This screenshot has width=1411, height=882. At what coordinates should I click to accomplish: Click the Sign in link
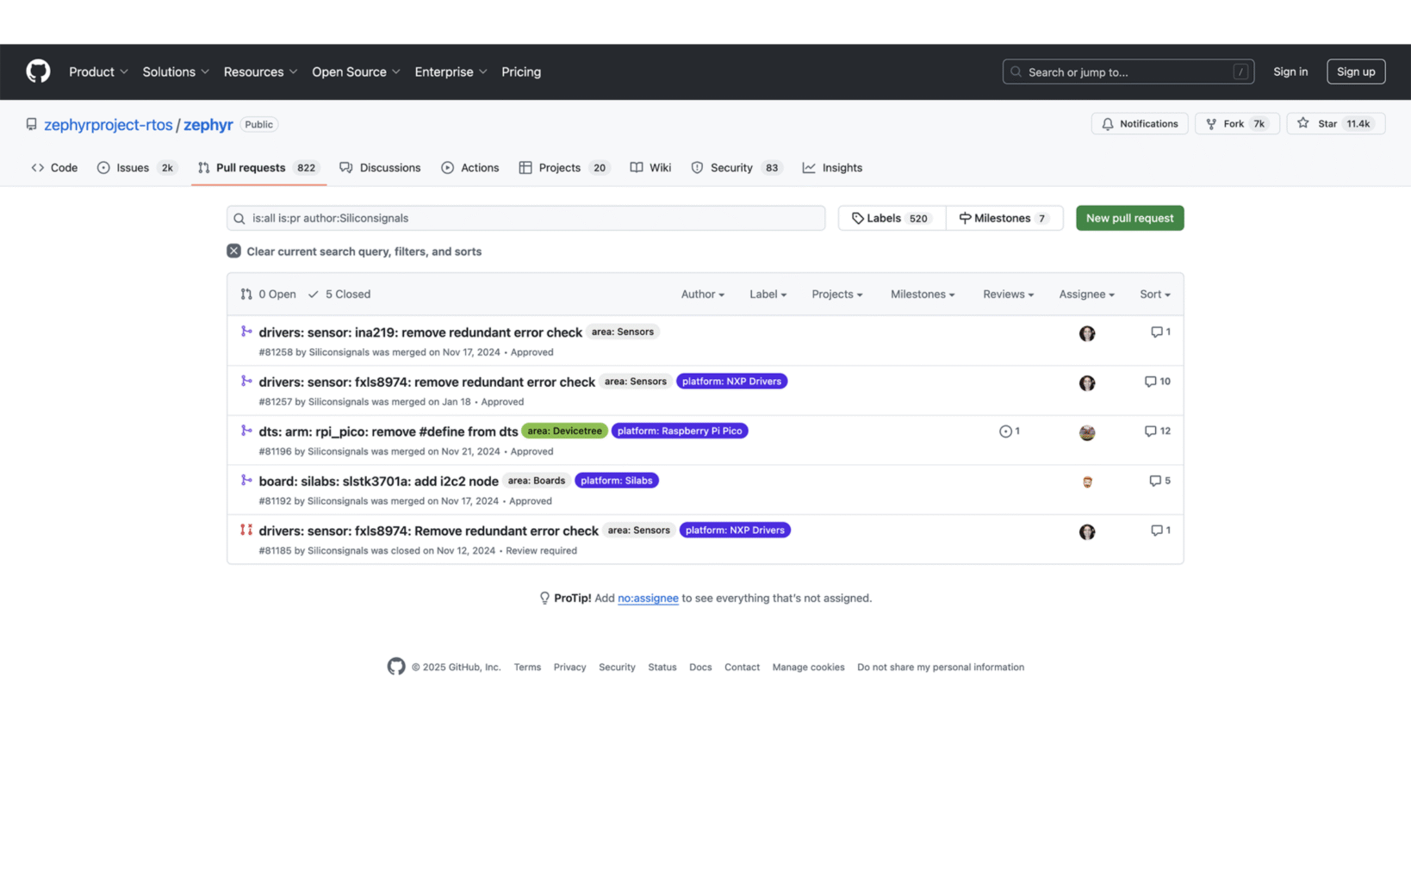click(x=1290, y=71)
